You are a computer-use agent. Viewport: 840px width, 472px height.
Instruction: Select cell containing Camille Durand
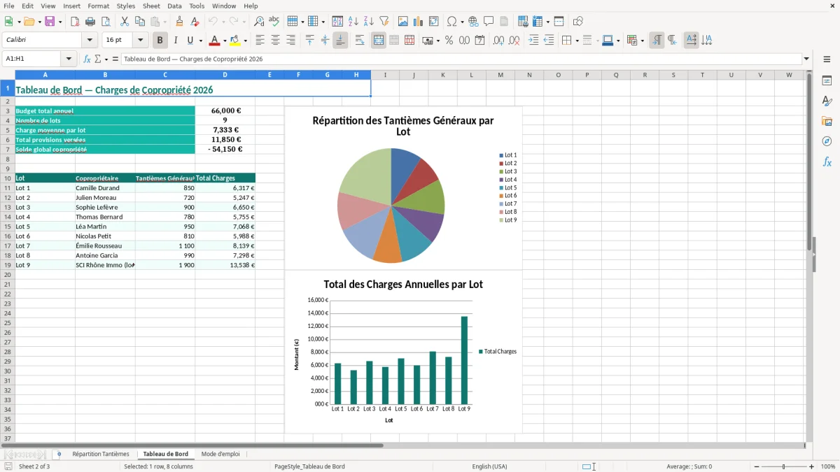105,187
